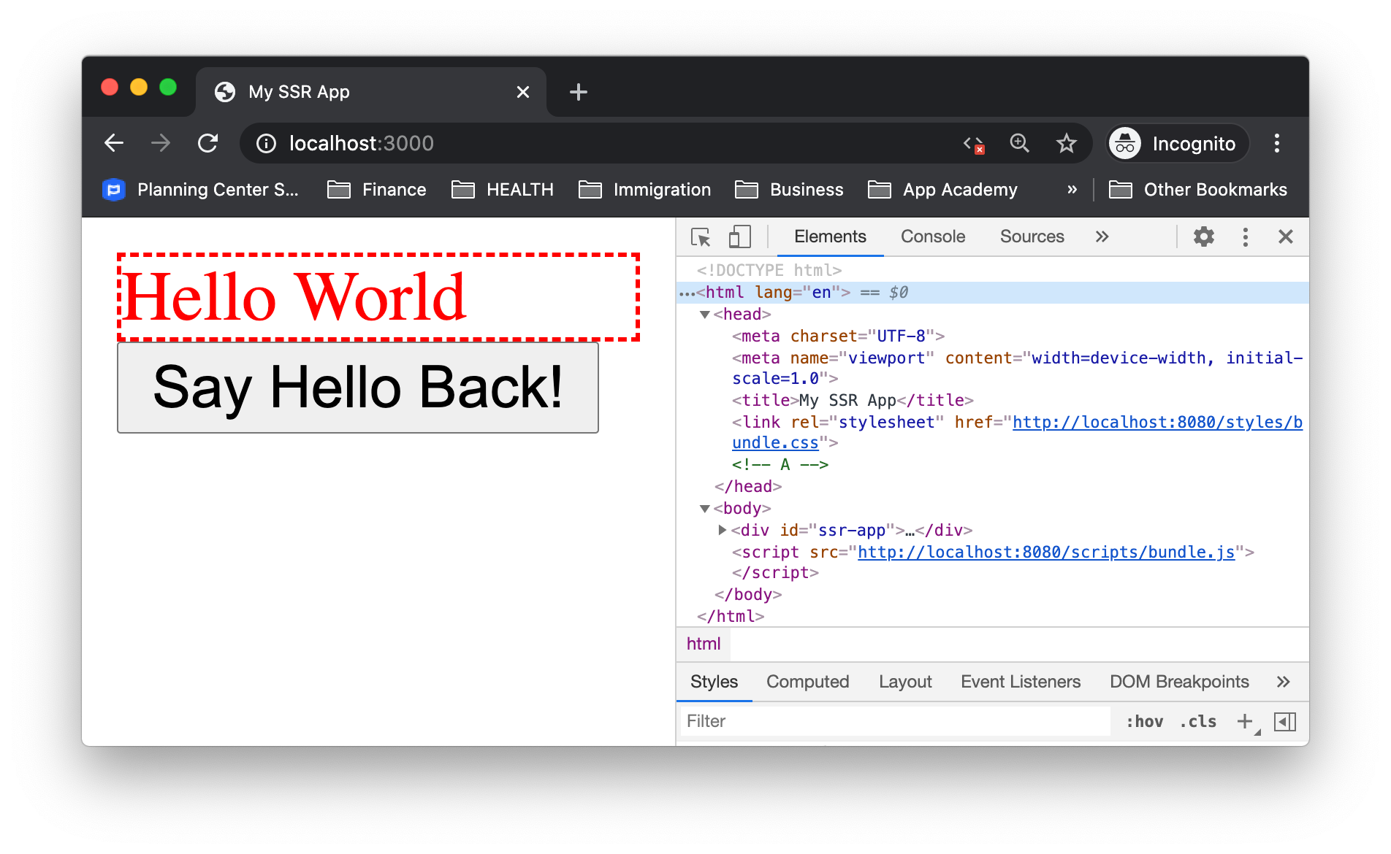Select the meta charset="UTF-8" line
This screenshot has height=854, width=1391.
(838, 336)
